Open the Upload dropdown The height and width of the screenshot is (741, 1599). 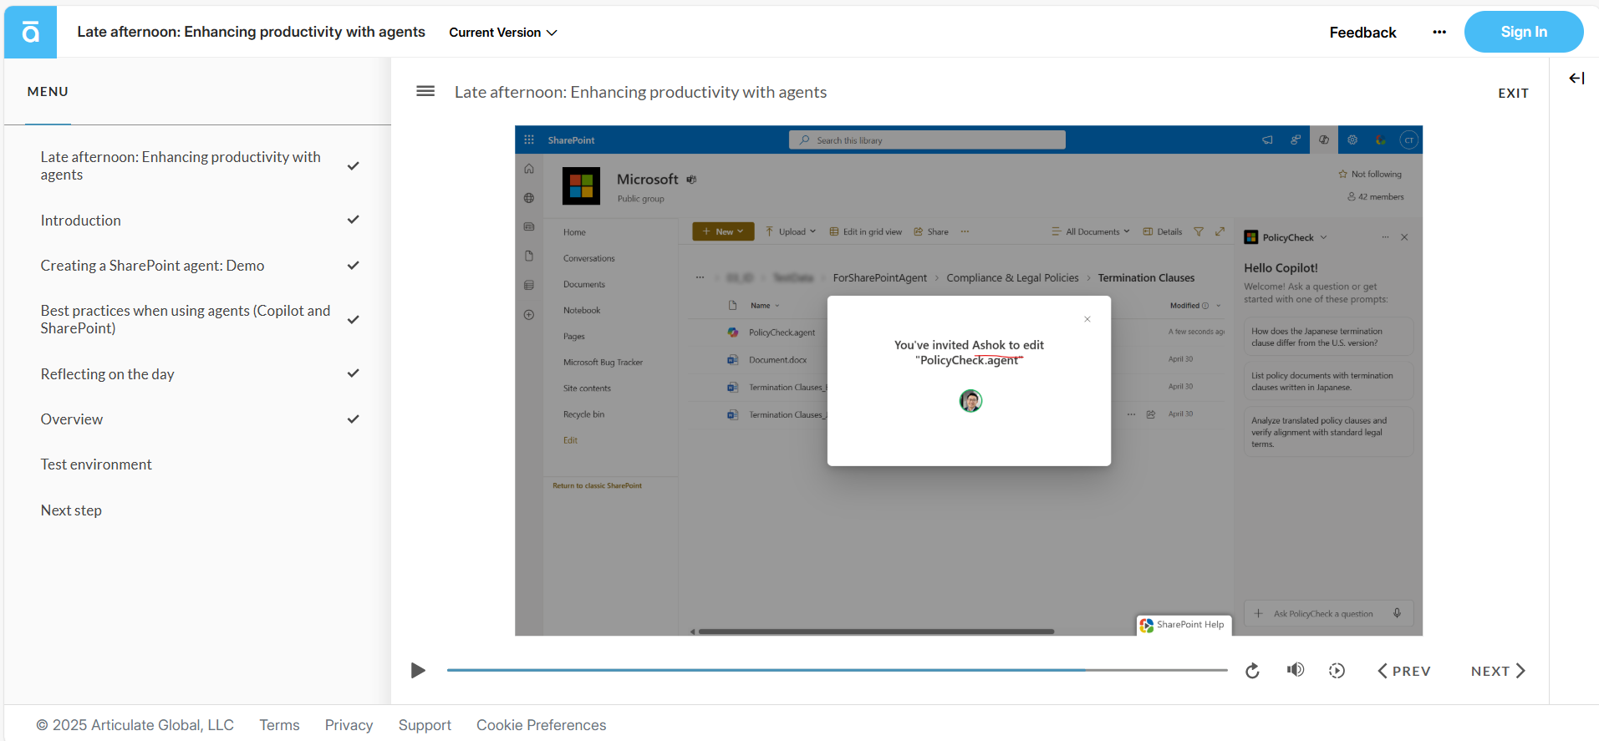pos(790,231)
